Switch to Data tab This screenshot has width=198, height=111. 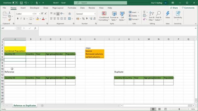[x=82, y=8]
